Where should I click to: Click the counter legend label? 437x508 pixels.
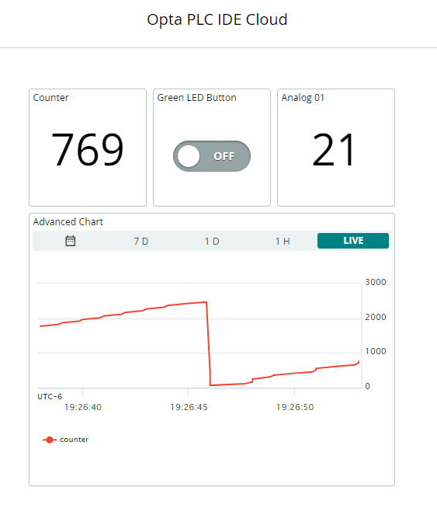point(75,440)
